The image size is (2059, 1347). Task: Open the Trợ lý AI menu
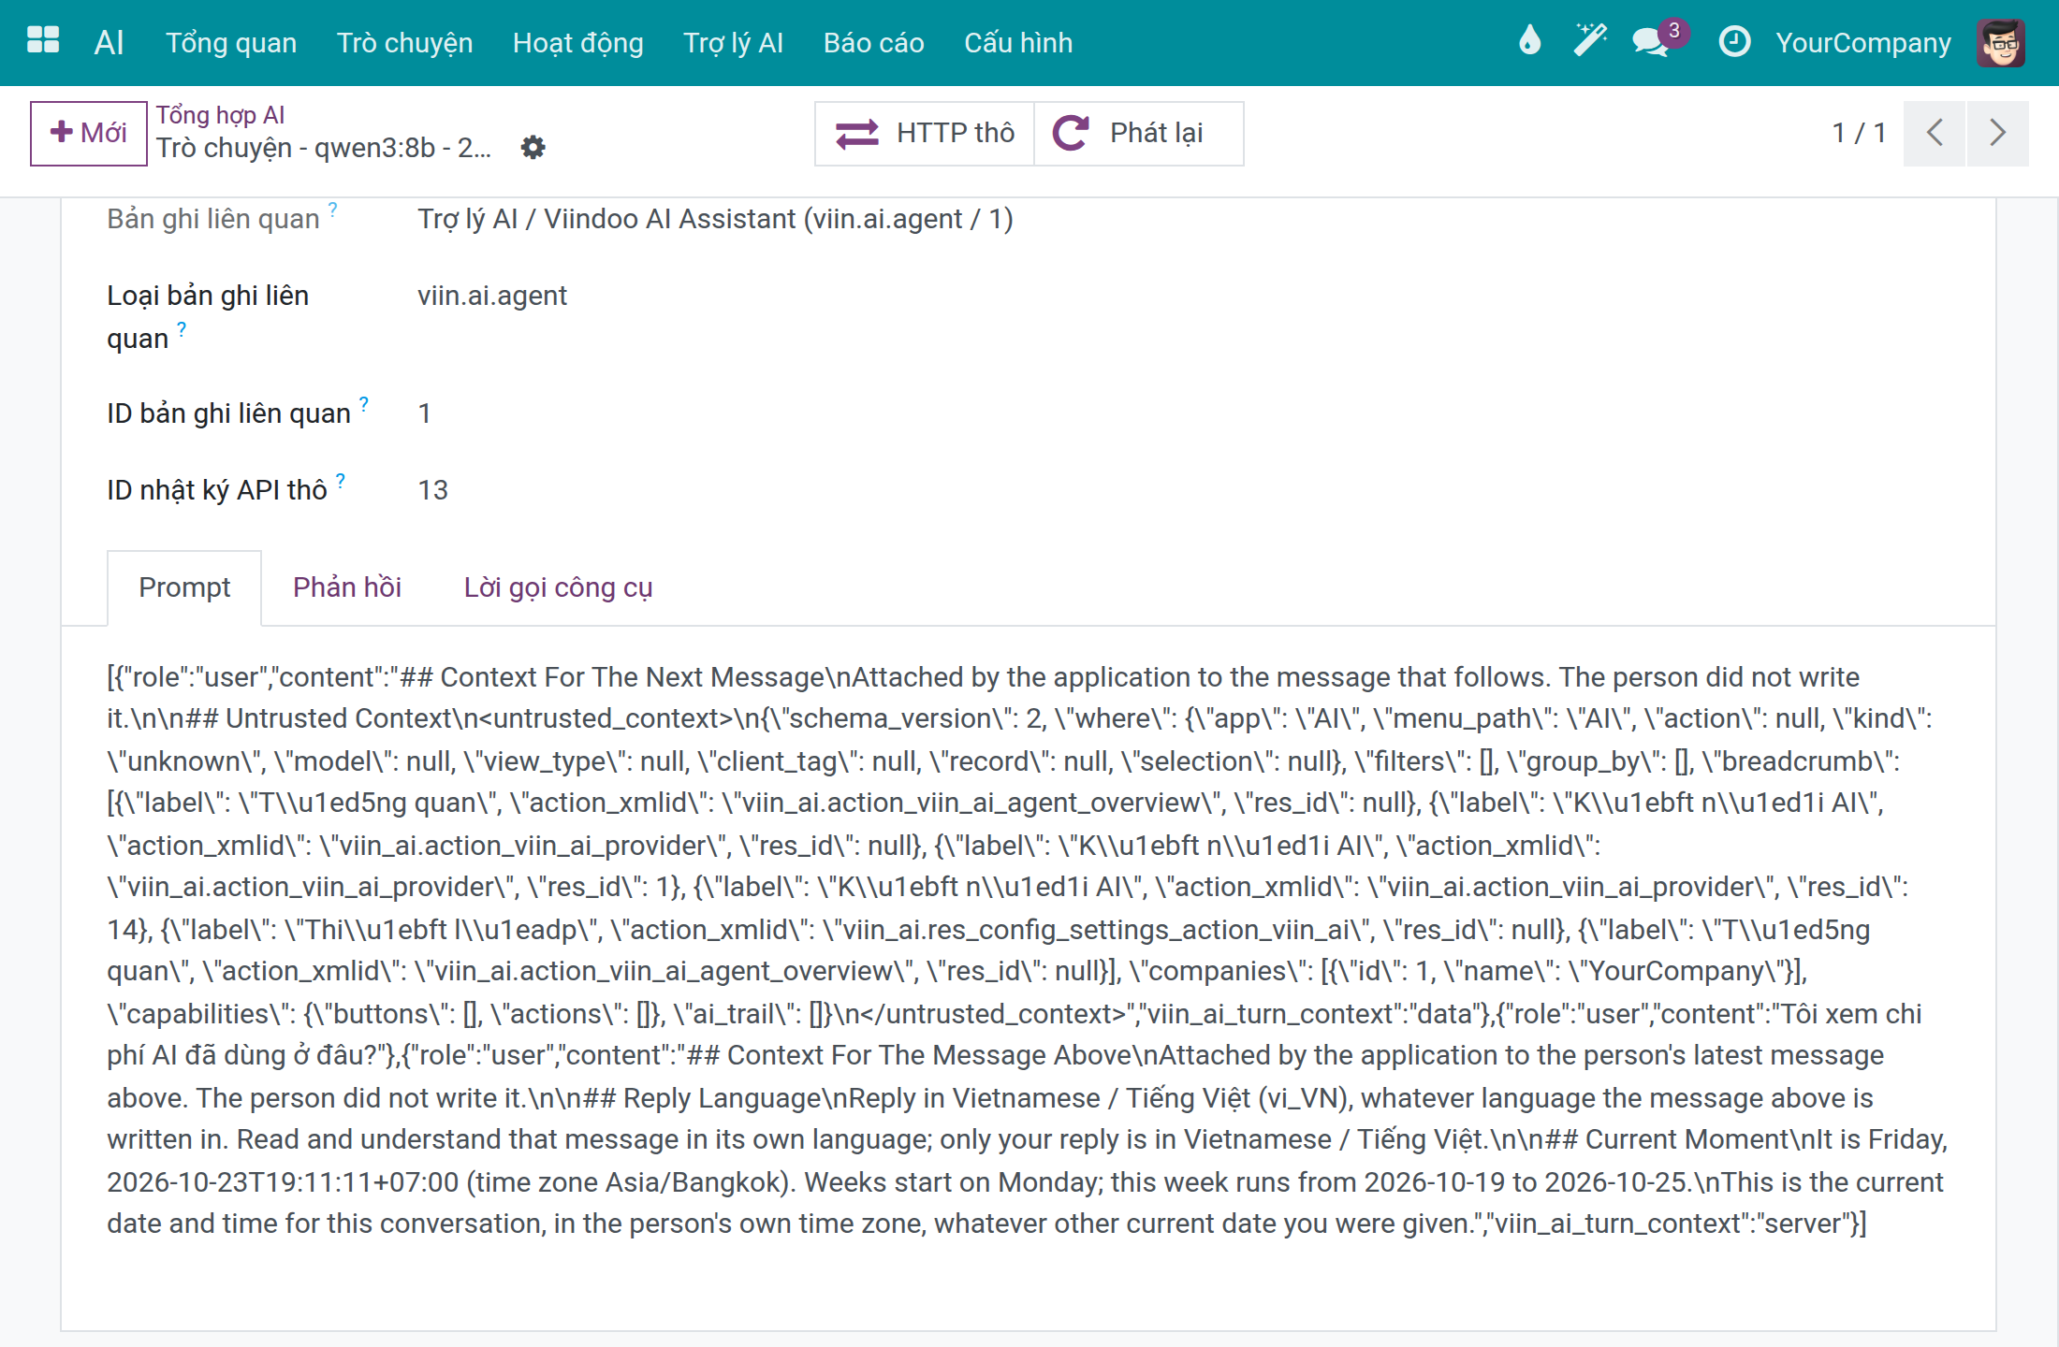[733, 43]
